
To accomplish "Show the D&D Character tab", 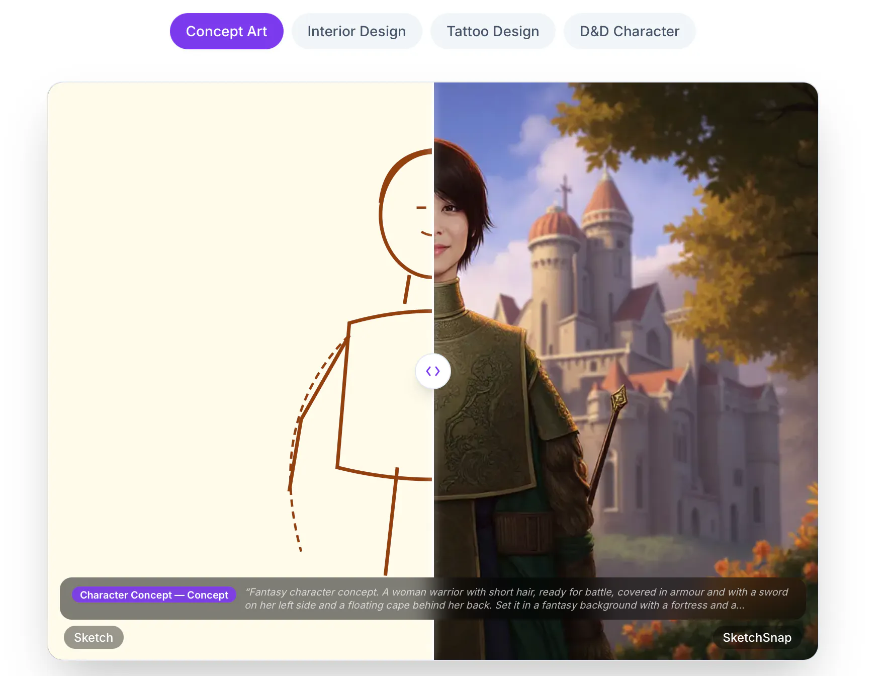I will [630, 31].
